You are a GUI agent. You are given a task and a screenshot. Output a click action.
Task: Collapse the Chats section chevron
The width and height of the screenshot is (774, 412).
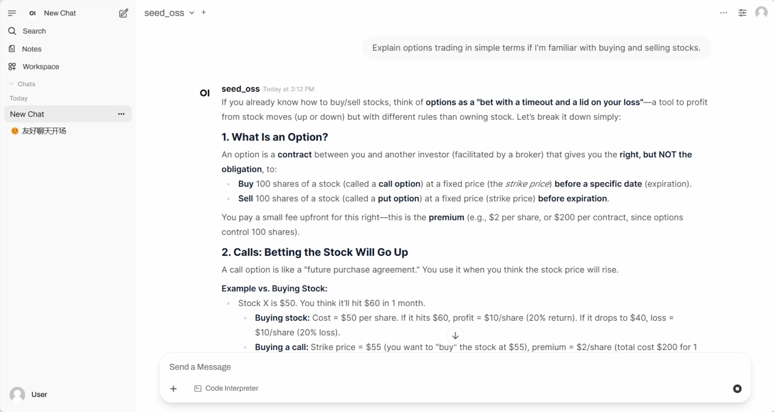[12, 84]
